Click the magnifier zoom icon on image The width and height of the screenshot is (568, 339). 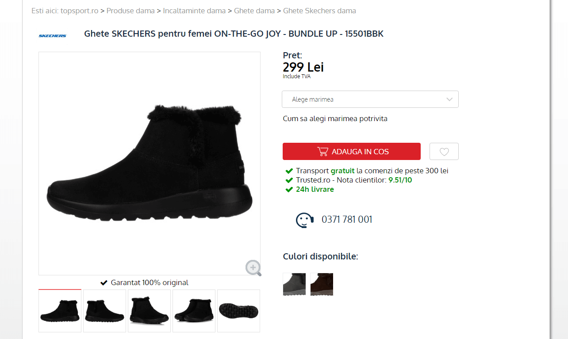(x=253, y=268)
